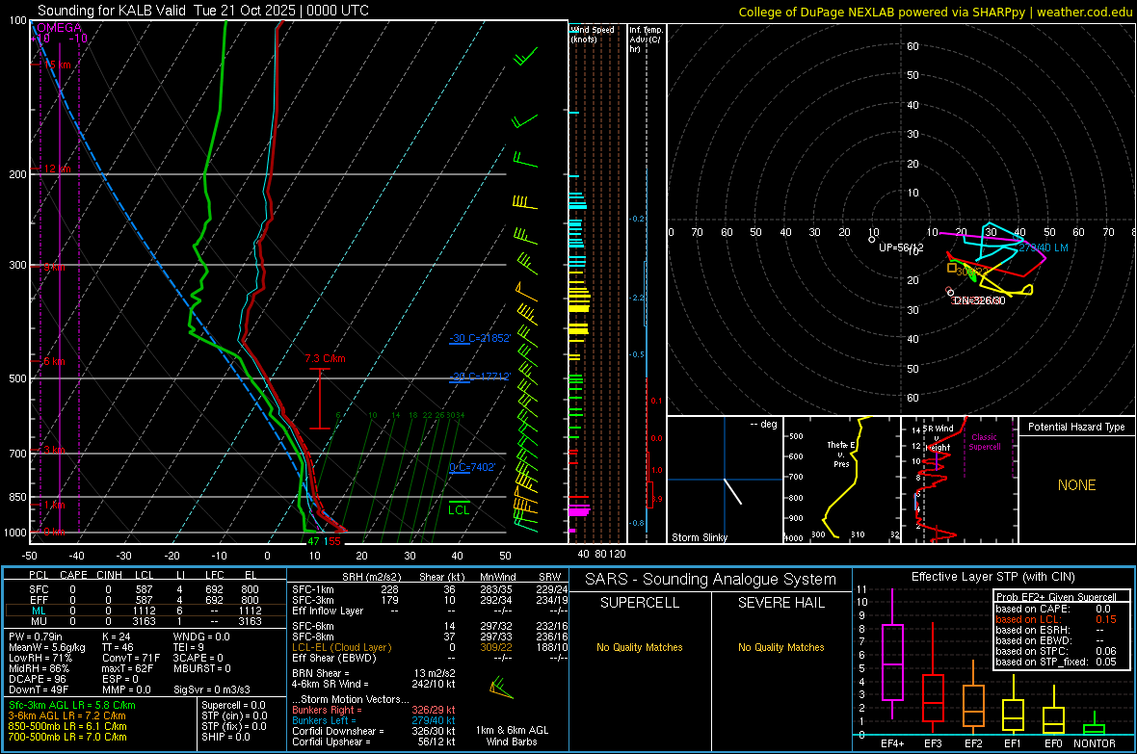Click the magenta OMEGA label
The image size is (1137, 754).
(59, 28)
